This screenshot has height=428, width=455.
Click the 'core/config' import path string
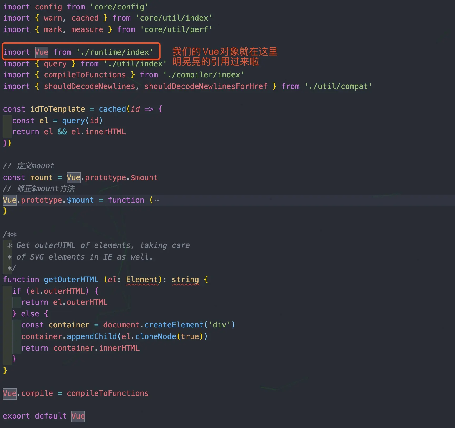click(119, 7)
